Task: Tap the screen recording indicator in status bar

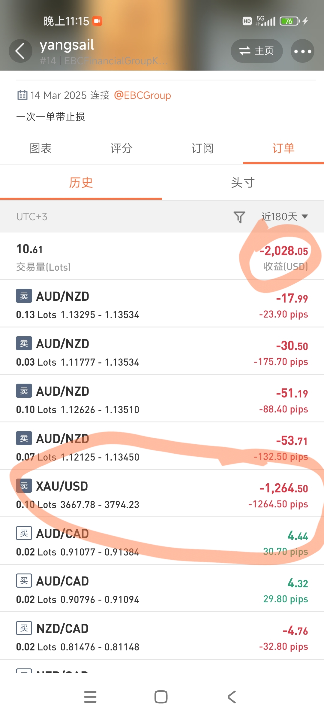Action: (97, 21)
